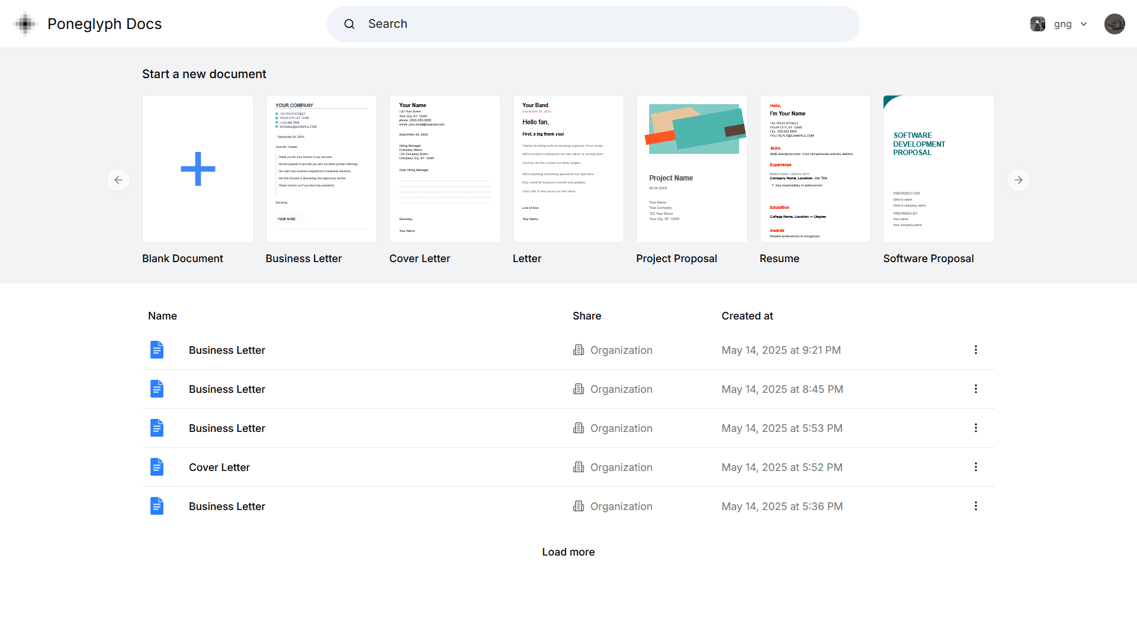Open more options for Cover Letter row

[x=976, y=467]
